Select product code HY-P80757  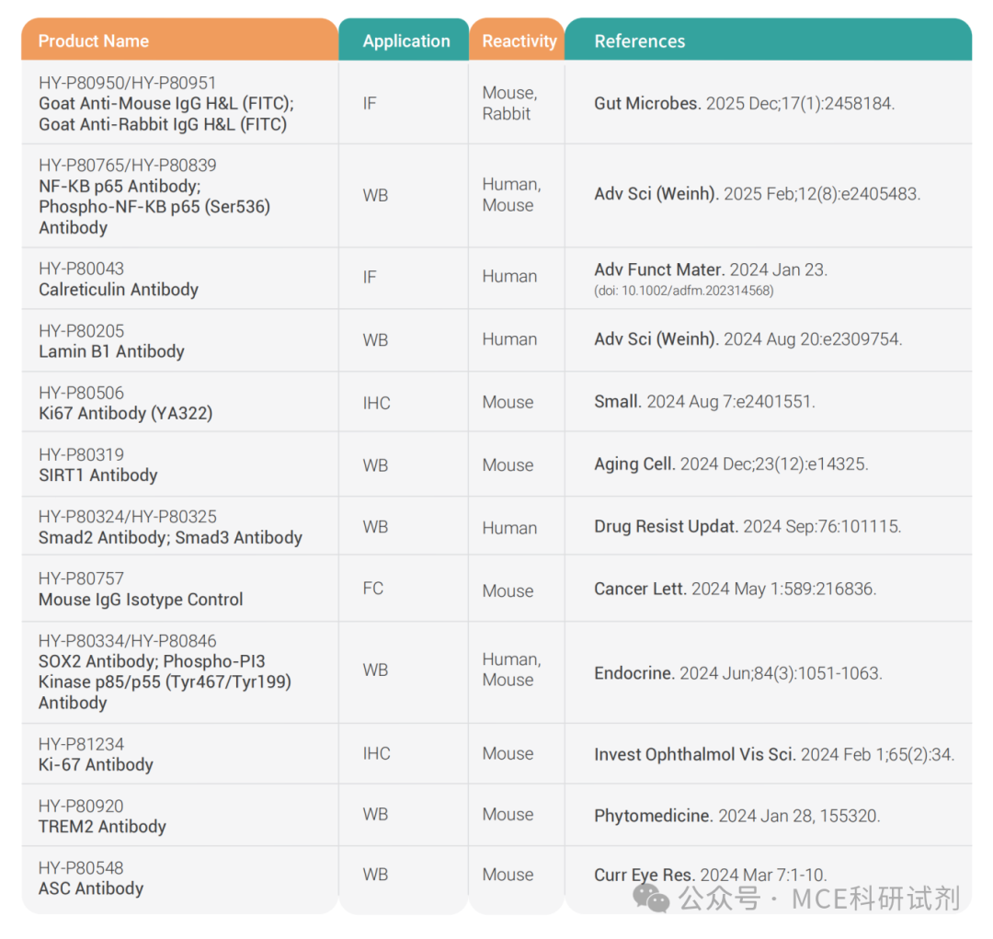pyautogui.click(x=81, y=579)
